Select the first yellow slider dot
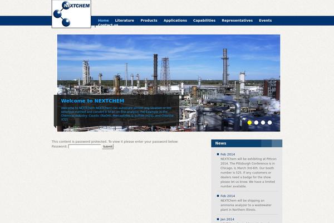 [x=249, y=123]
